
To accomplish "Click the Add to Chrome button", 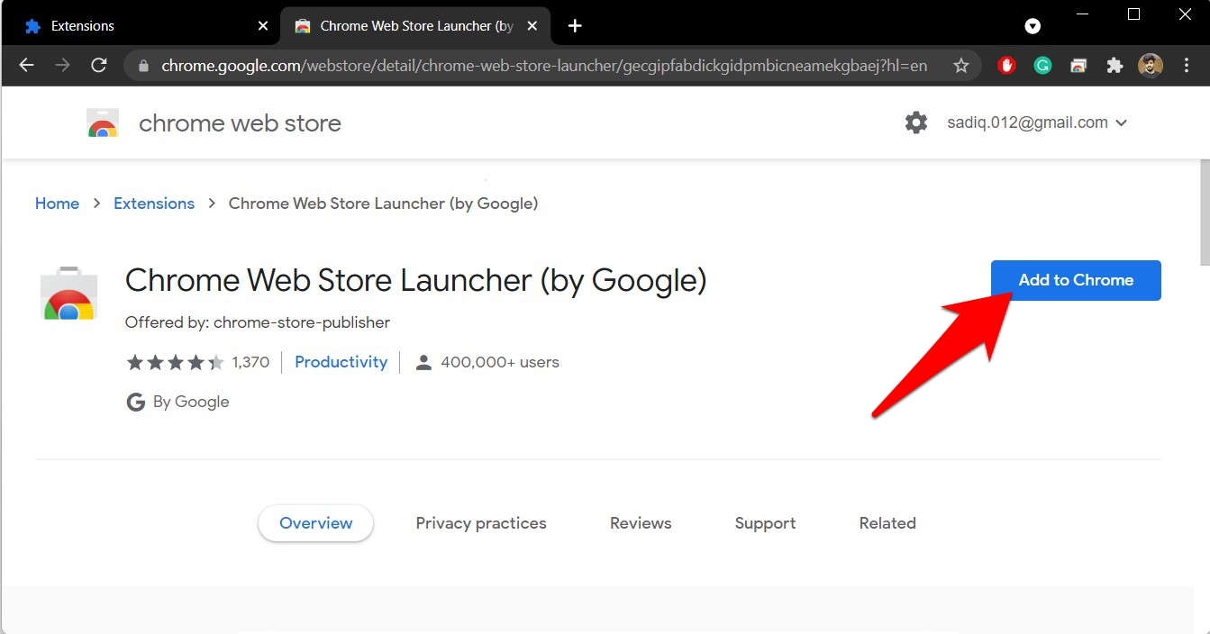I will point(1076,280).
